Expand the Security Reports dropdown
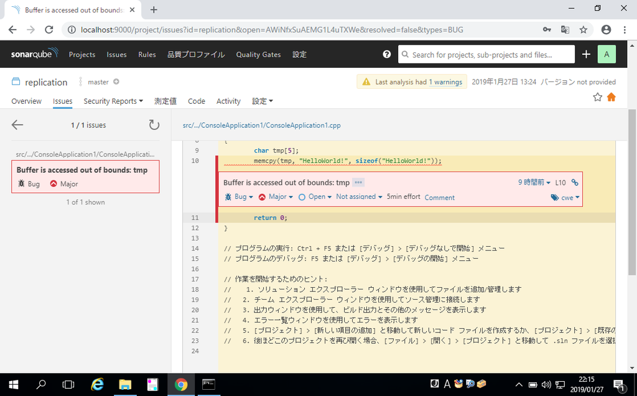This screenshot has height=396, width=637. click(x=113, y=101)
